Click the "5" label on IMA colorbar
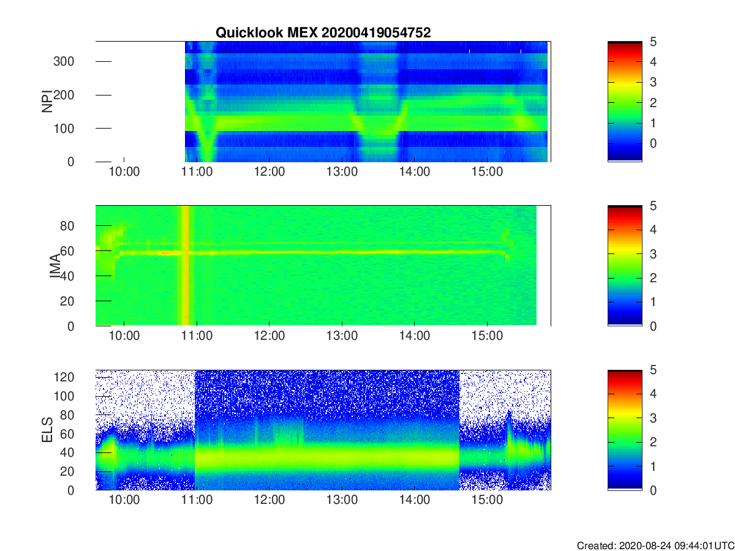Screen dimensions: 735x551 [654, 206]
